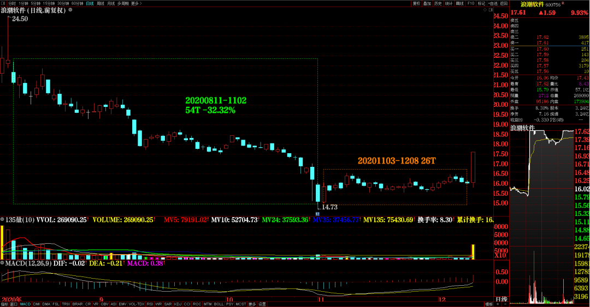Click the 浪潮软件 stock name in quote panel
The width and height of the screenshot is (590, 307).
tap(533, 4)
